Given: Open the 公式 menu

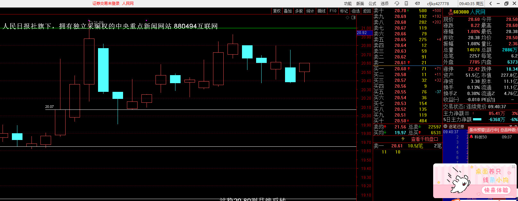Looking at the screenshot, I should click(x=372, y=4).
